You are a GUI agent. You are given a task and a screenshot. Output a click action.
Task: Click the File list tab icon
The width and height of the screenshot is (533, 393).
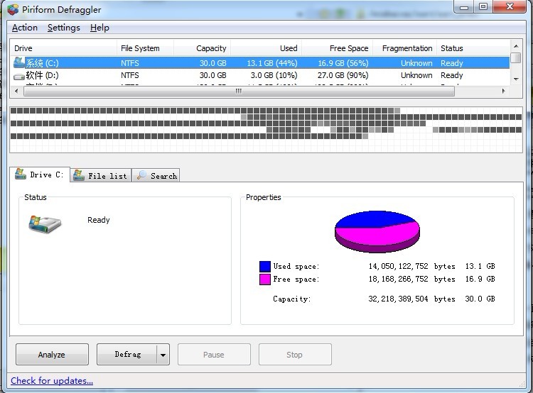79,175
